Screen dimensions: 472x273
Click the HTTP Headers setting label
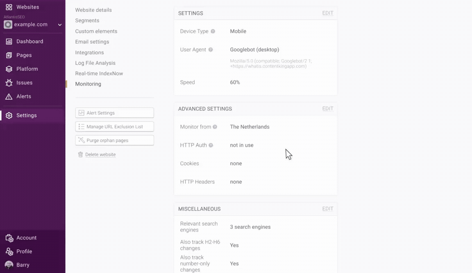click(x=197, y=182)
